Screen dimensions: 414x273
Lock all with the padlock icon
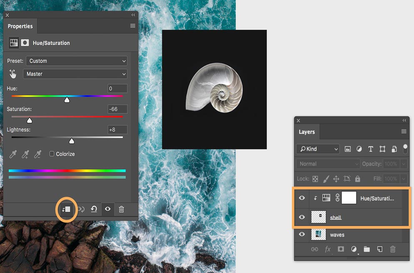tap(357, 179)
